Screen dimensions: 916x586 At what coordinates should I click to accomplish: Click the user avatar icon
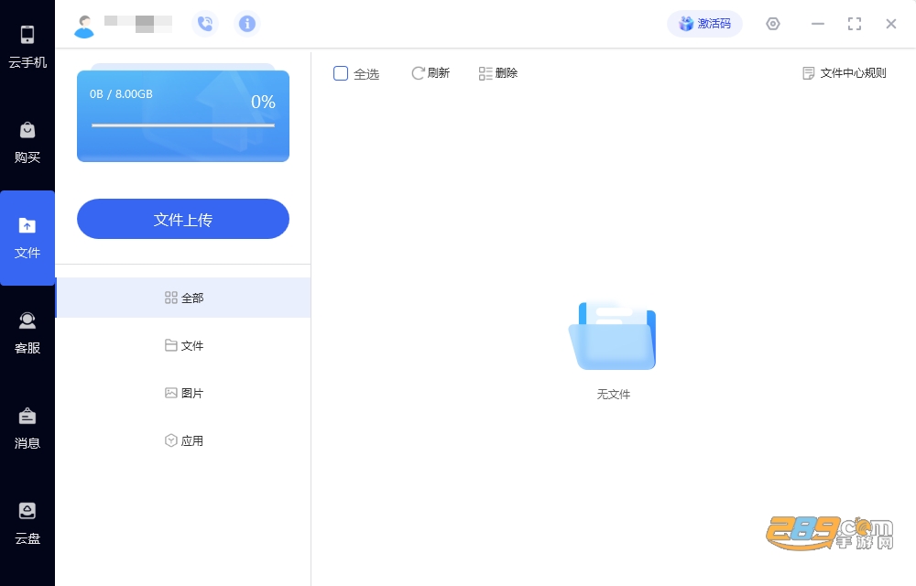[x=84, y=27]
